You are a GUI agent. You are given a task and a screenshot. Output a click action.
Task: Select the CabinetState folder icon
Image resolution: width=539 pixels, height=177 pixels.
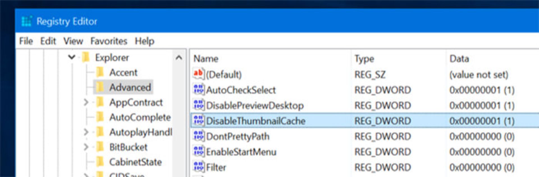click(100, 162)
